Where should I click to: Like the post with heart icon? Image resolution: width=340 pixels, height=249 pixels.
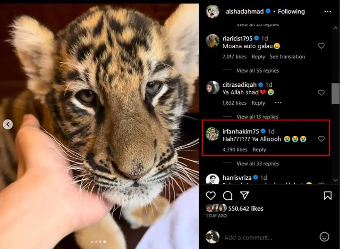pos(211,196)
